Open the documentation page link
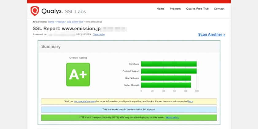Screen dimensions: 258x129 pyautogui.click(x=85, y=101)
